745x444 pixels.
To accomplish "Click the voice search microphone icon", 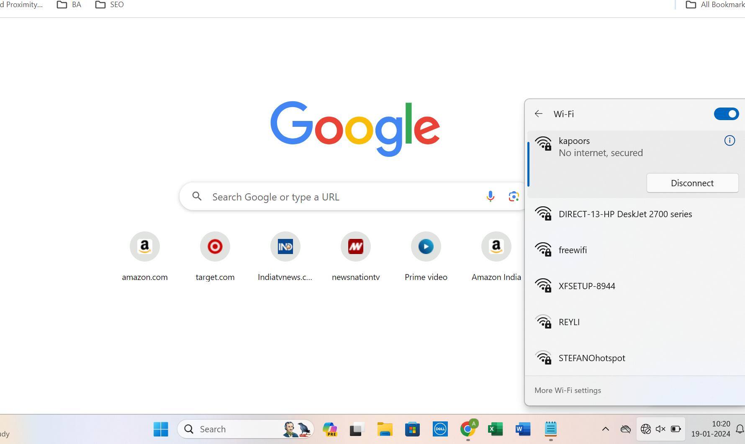I will (490, 196).
